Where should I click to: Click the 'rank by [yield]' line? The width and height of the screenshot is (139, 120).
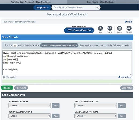coord(10,69)
